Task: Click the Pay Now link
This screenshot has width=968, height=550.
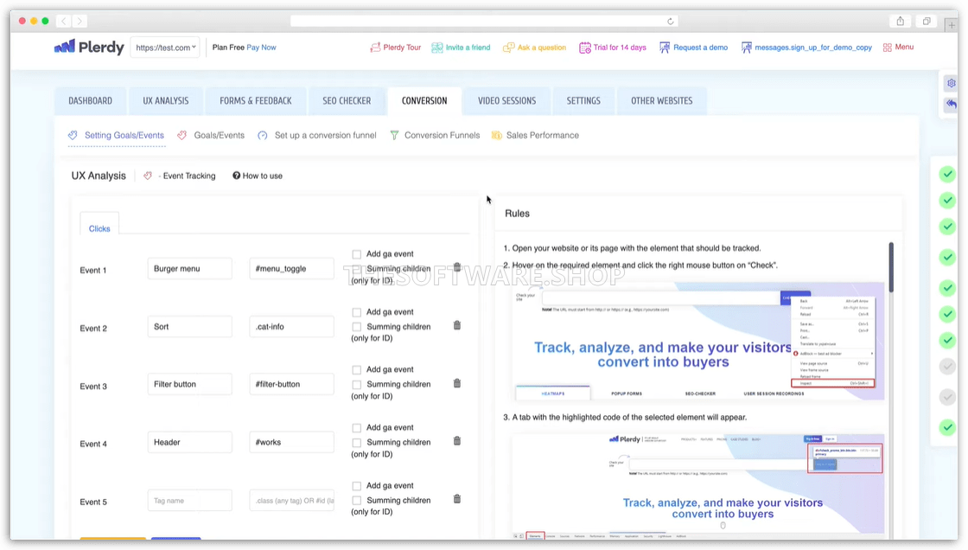Action: point(261,48)
